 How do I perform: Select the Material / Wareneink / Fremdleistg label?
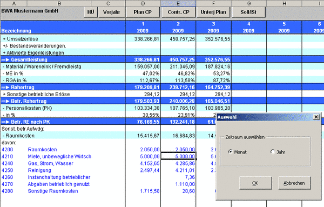click(42, 66)
